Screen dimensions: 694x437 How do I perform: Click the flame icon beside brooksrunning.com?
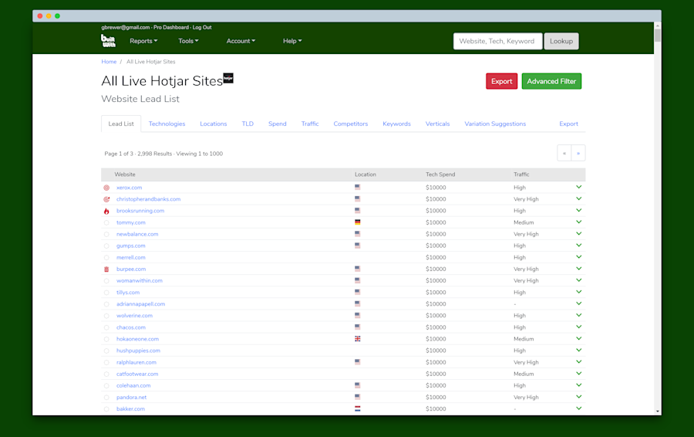pyautogui.click(x=106, y=211)
